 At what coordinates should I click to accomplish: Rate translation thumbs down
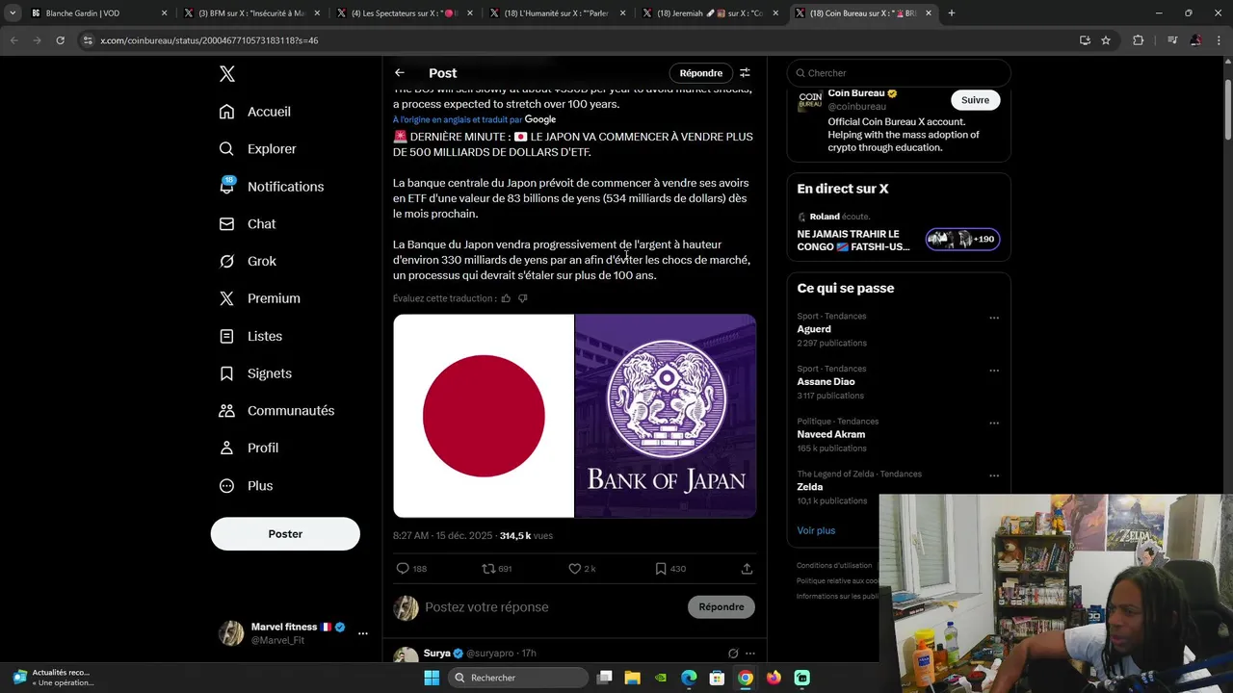point(523,298)
